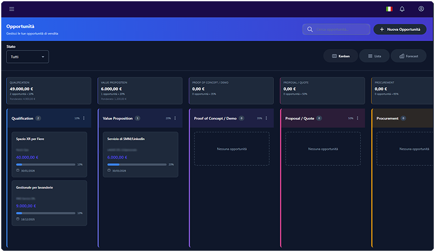
Task: Focus the opportunity search field
Action: pyautogui.click(x=336, y=29)
